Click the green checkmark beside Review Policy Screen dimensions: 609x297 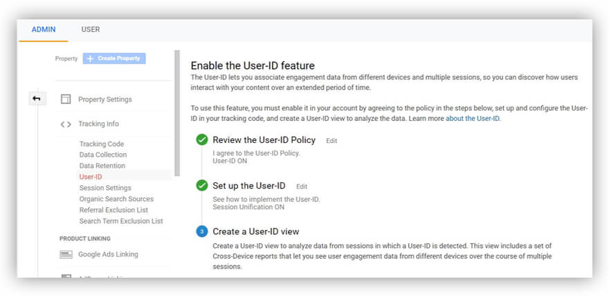202,140
